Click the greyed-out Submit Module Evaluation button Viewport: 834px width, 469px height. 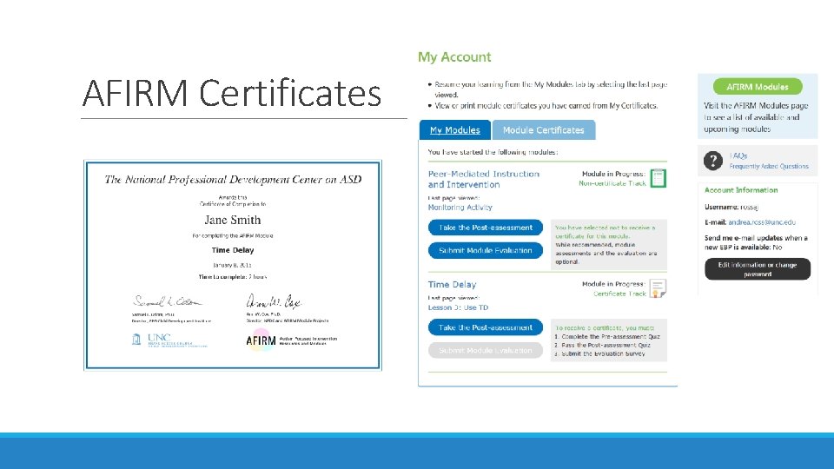[x=485, y=350]
